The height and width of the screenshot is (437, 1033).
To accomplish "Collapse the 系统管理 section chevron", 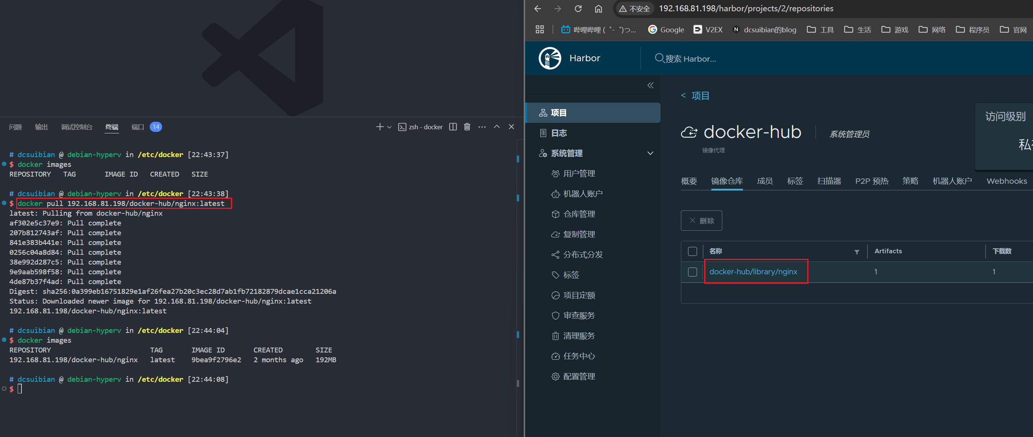I will (650, 153).
